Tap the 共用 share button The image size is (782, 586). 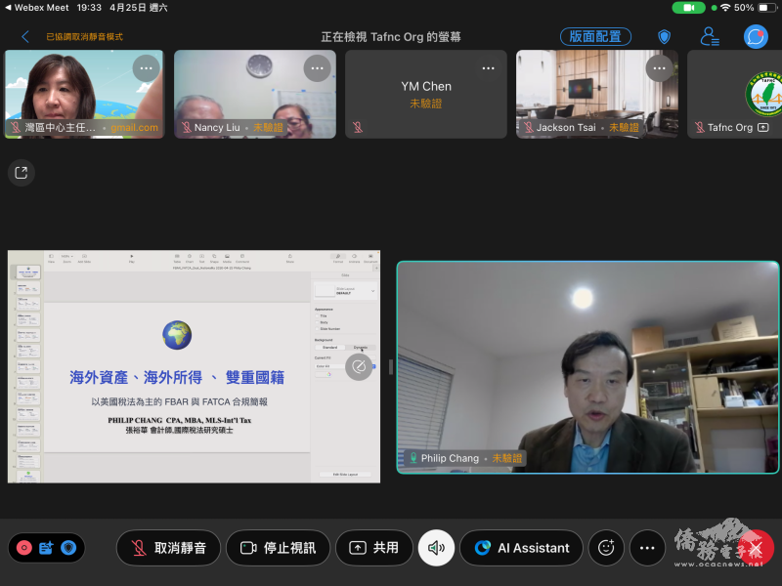(374, 548)
